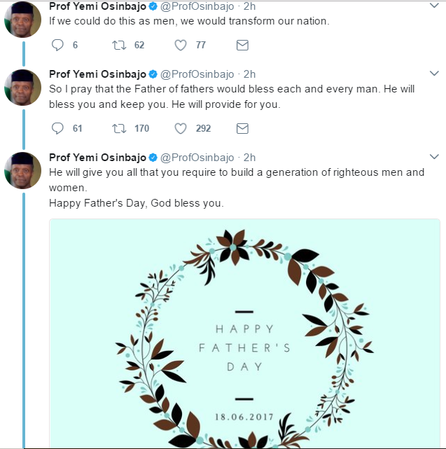Click the verified badge on the first tweet
The width and height of the screenshot is (446, 449).
click(153, 6)
